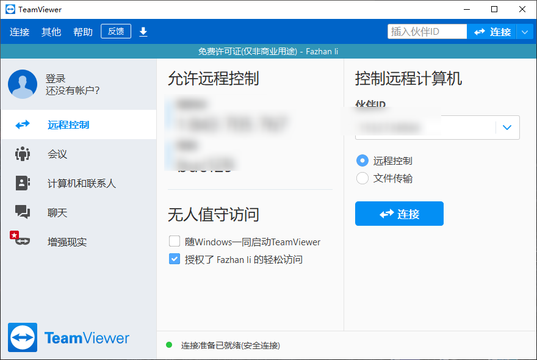Screen dimensions: 537x360
Task: Click the 连接准备已就绪(安全连接) status text
Action: tap(231, 345)
